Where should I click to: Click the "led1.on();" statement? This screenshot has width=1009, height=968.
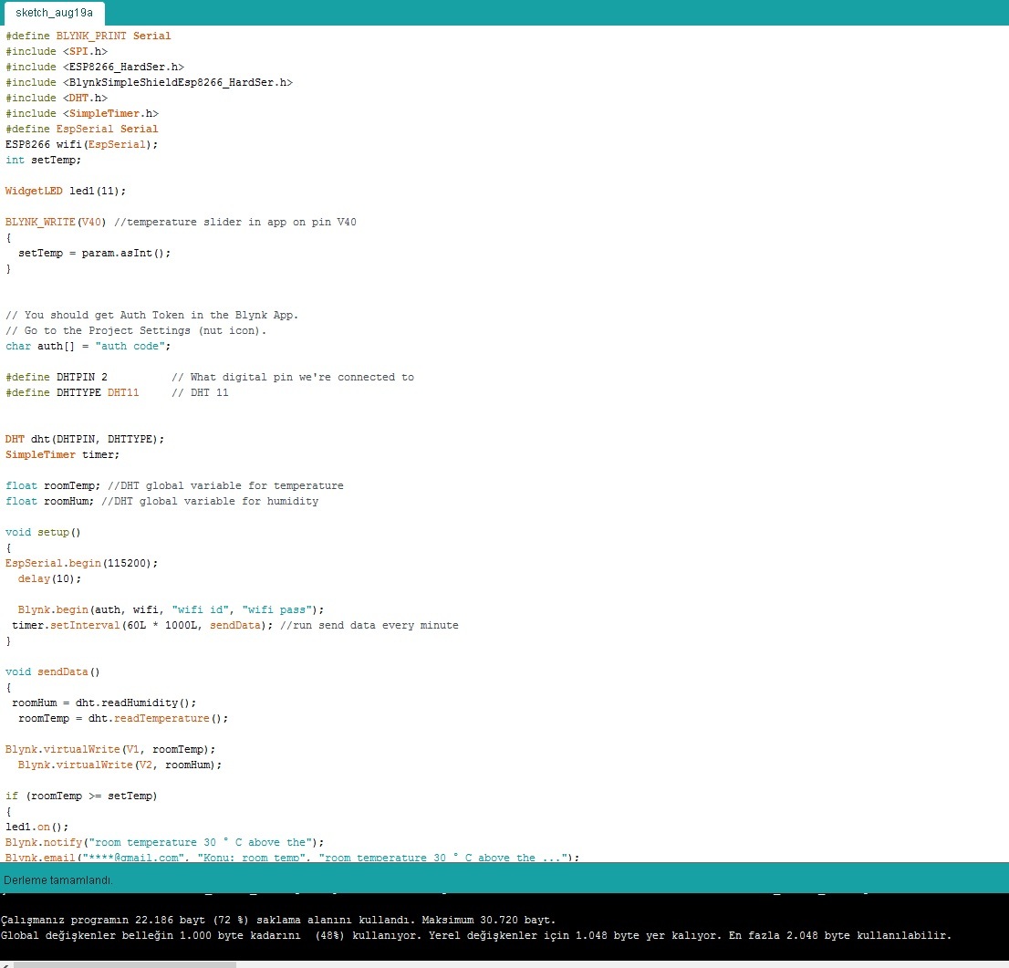pos(36,827)
